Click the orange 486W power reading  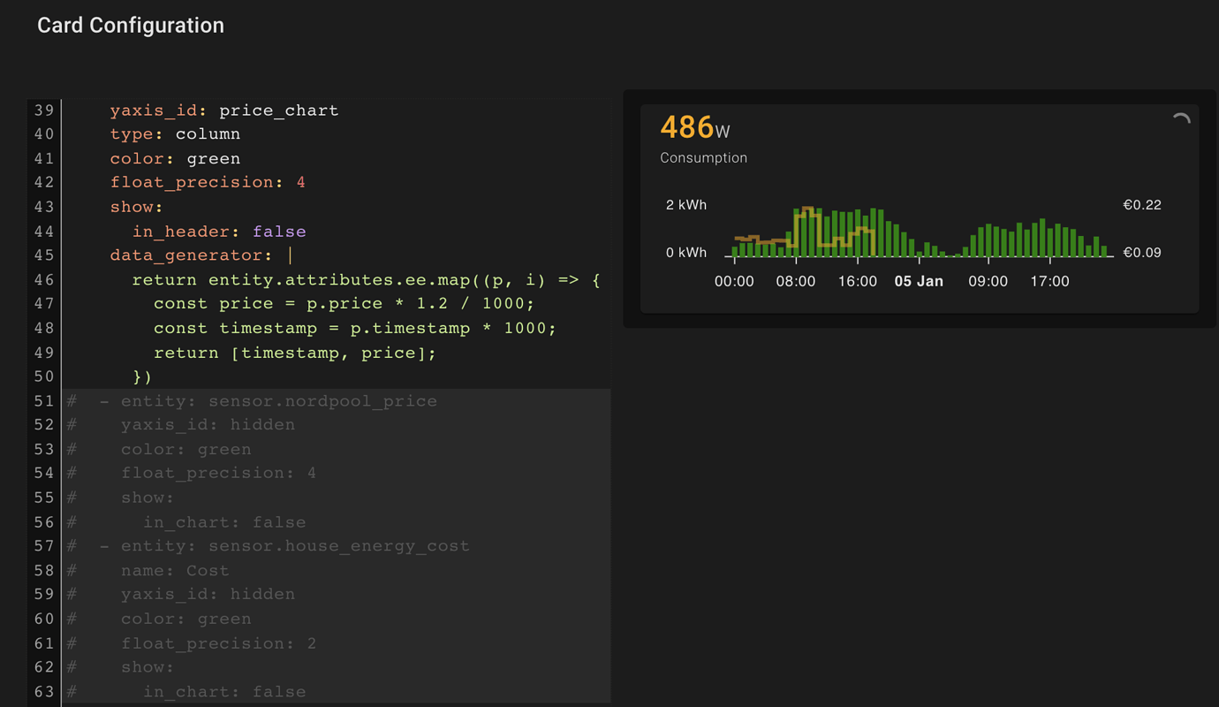pos(687,127)
